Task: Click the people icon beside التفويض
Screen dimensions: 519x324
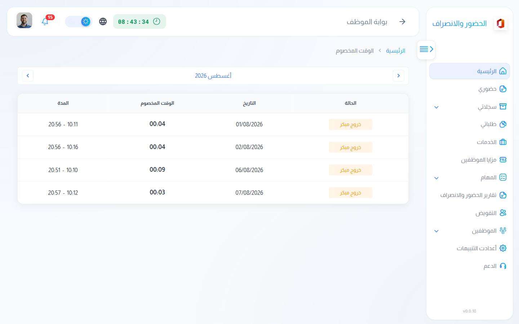Action: click(x=503, y=213)
